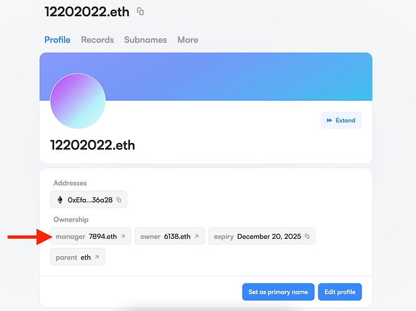
Task: Click the fast-forward icon in the Extend button
Action: point(329,120)
